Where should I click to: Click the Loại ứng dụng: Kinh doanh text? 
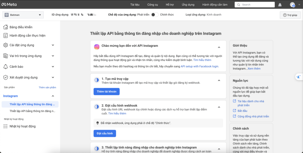(204, 15)
